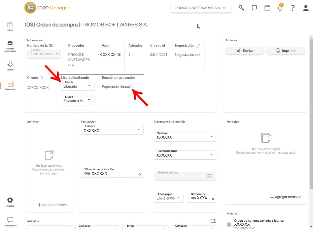Click Agregar mensaje
Screen dimensions: 316x233
point(286,197)
